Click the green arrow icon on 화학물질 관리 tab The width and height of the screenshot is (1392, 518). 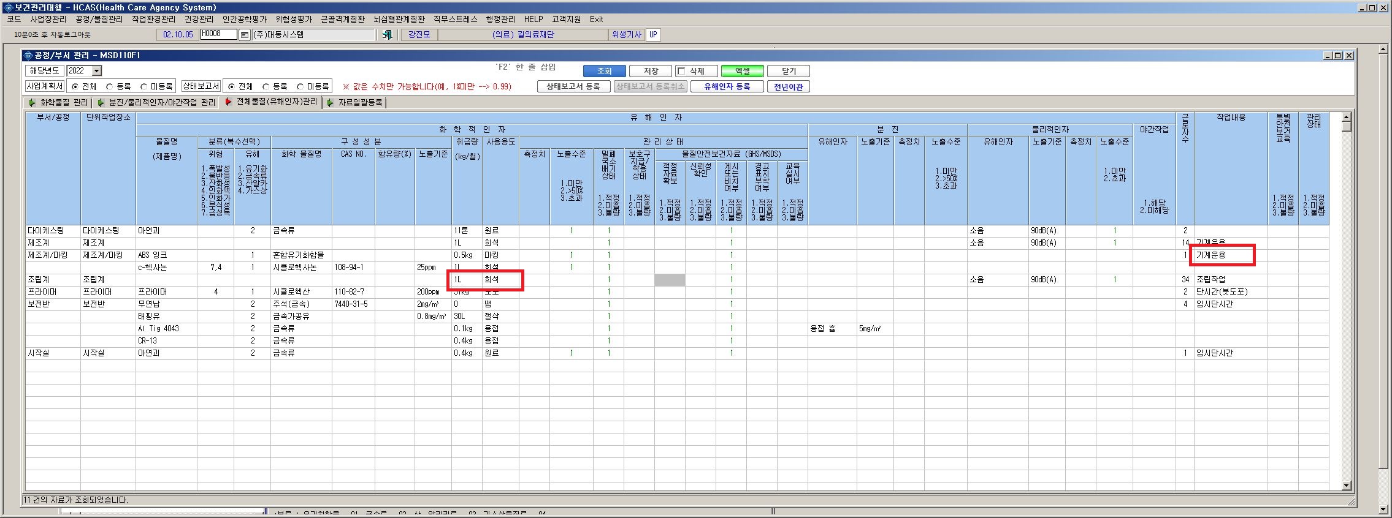[x=33, y=102]
